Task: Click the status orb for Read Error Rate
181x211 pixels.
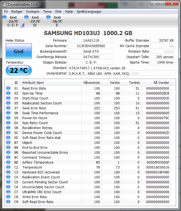Action: click(x=8, y=88)
